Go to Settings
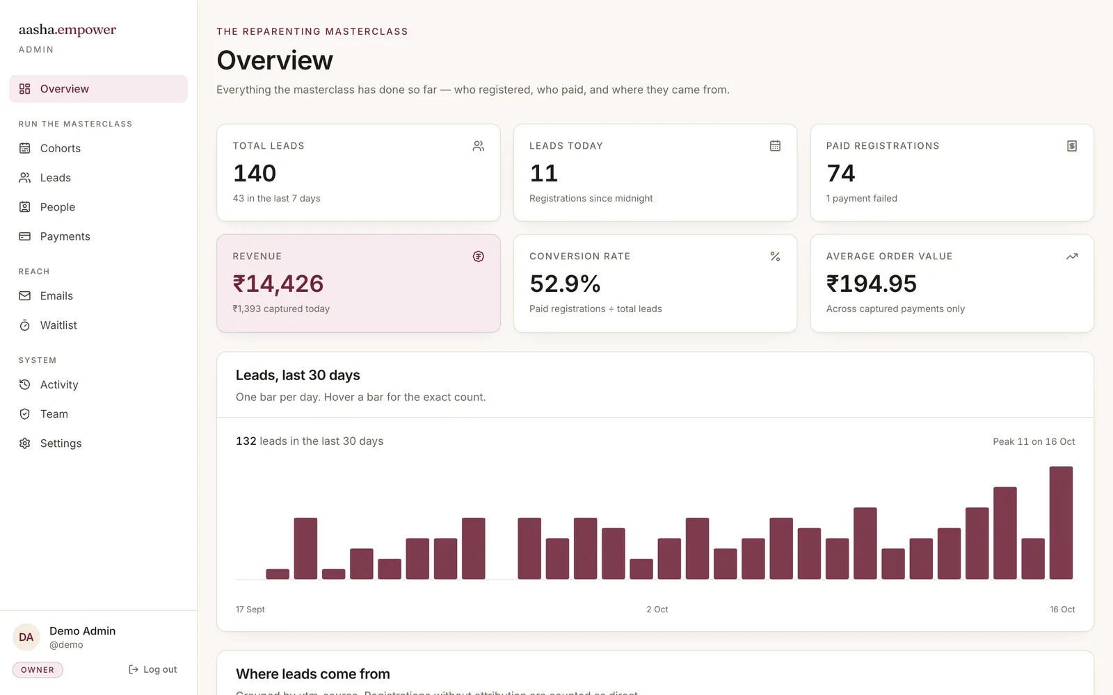This screenshot has height=695, width=1113. coord(98,443)
